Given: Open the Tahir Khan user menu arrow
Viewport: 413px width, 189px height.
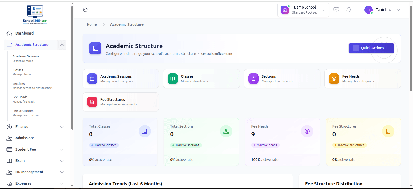Looking at the screenshot, I should [x=398, y=10].
